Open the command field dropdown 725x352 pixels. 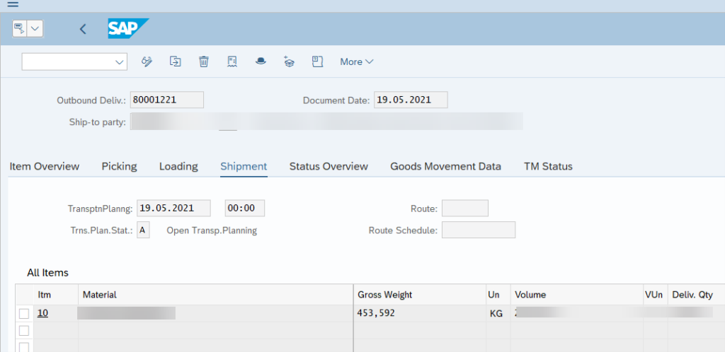(119, 62)
